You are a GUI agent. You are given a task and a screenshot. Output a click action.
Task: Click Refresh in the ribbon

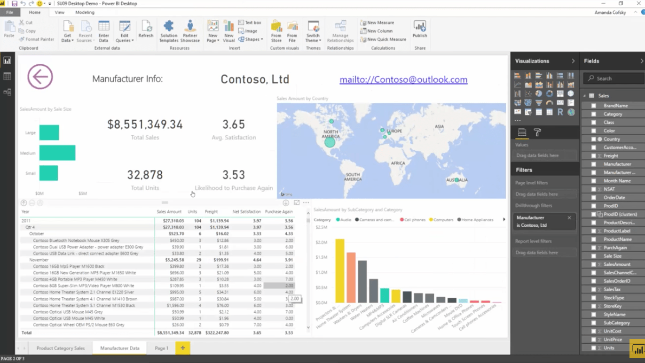[x=146, y=29]
